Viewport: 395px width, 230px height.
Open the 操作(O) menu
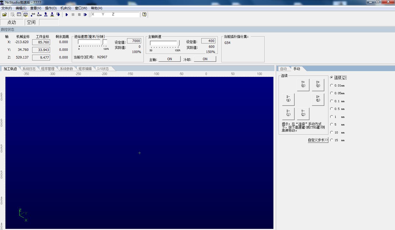(51, 8)
